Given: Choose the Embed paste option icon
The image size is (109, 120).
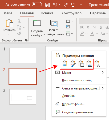Looking at the screenshot, I should pyautogui.click(x=81, y=64).
